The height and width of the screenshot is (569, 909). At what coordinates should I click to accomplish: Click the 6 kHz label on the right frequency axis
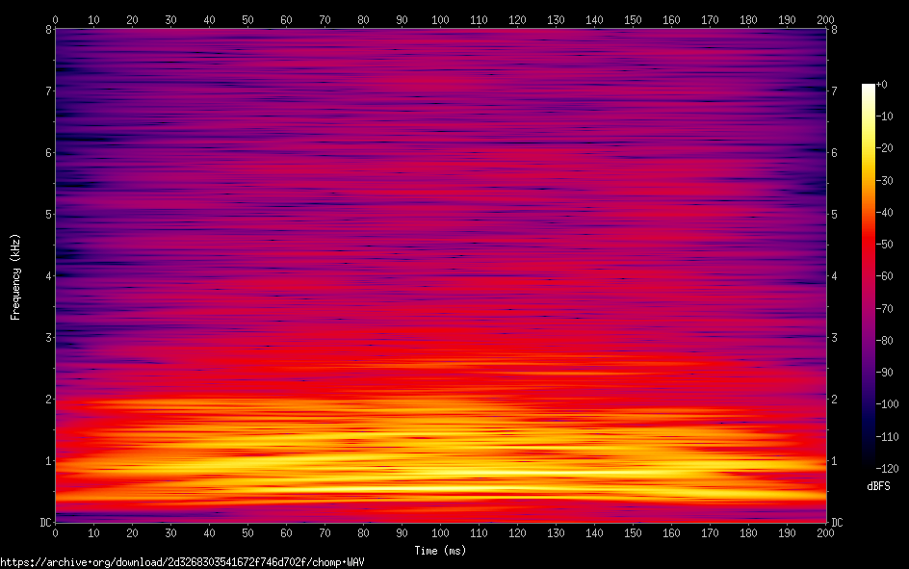point(835,153)
